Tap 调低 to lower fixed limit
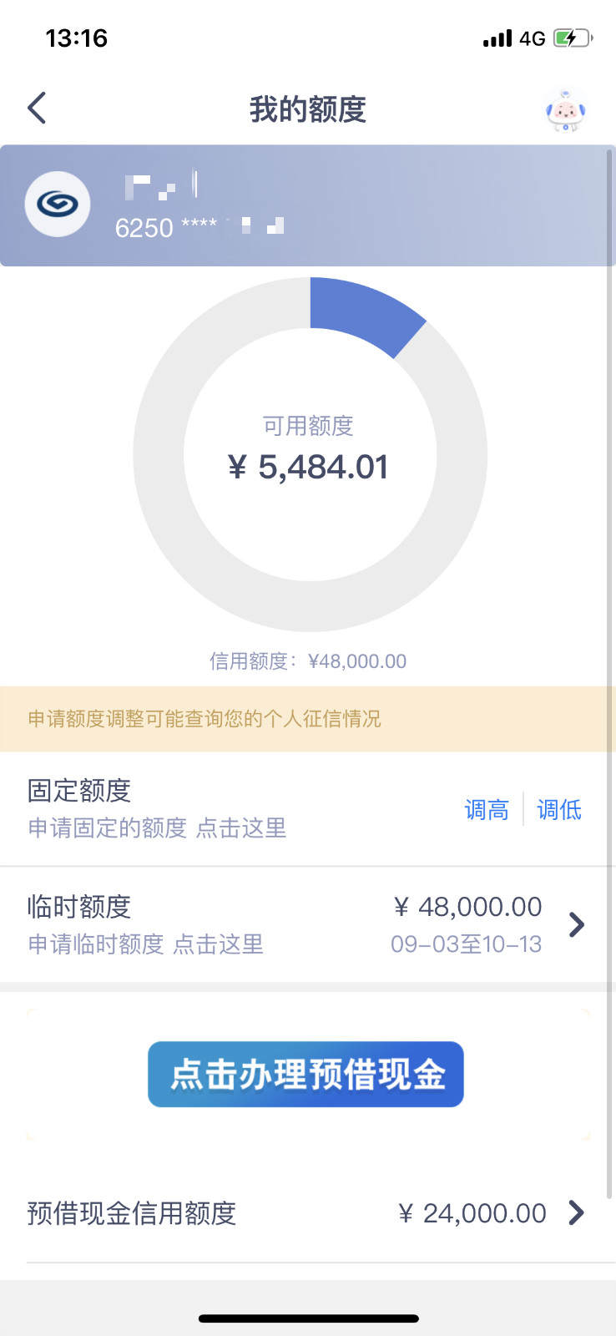The image size is (616, 1336). point(559,809)
